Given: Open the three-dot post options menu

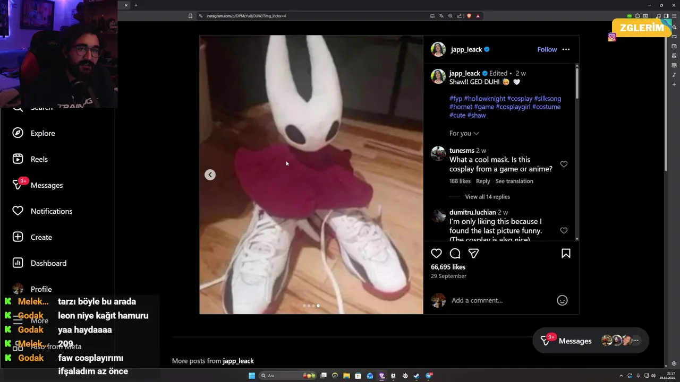Looking at the screenshot, I should click(x=566, y=49).
